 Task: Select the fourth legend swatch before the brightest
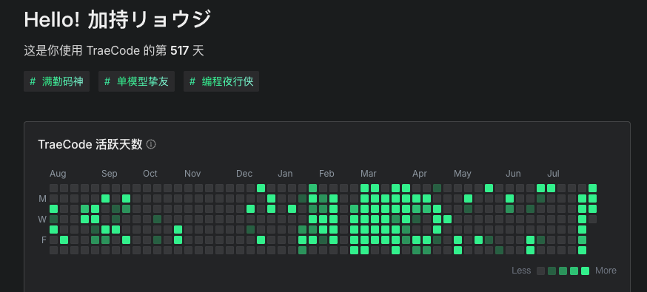(574, 271)
